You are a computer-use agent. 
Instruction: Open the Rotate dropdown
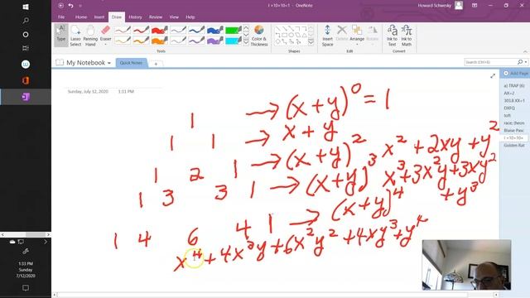pos(372,35)
